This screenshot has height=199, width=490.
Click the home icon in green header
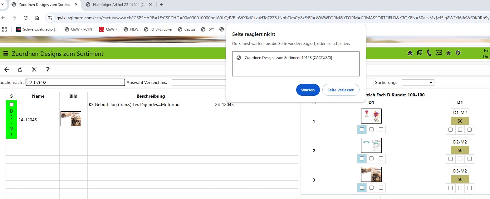click(x=410, y=53)
